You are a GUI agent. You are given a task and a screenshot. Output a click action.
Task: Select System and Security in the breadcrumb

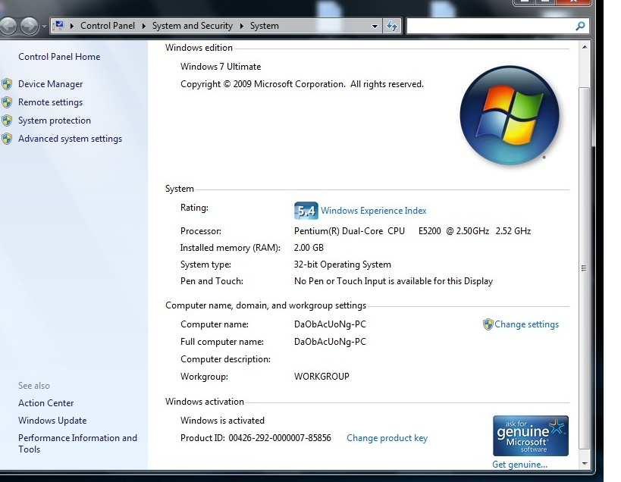coord(193,26)
